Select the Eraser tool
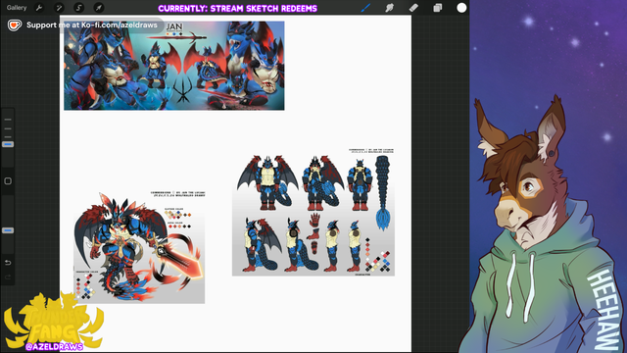Viewport: 627px width, 353px height. click(x=413, y=8)
